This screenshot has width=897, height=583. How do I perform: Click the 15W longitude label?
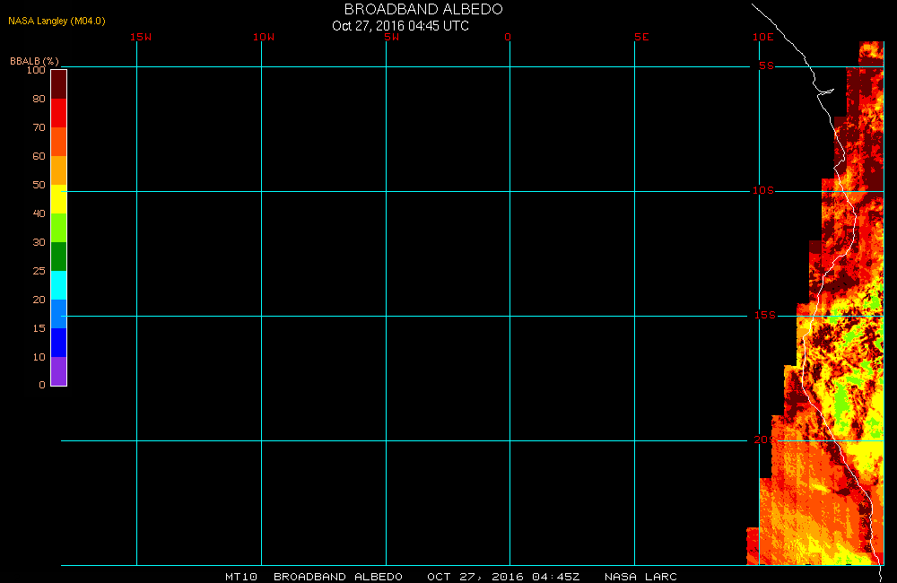[x=141, y=37]
